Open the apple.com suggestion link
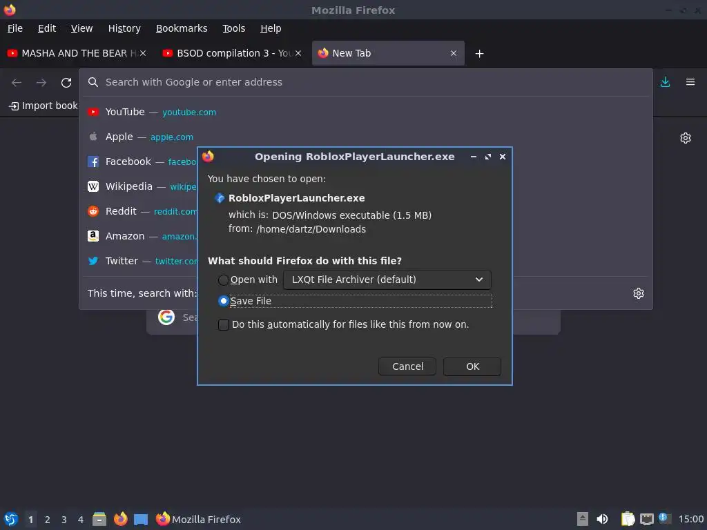This screenshot has height=530, width=707. (172, 137)
